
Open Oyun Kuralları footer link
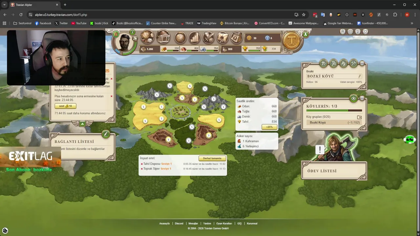tap(224, 224)
